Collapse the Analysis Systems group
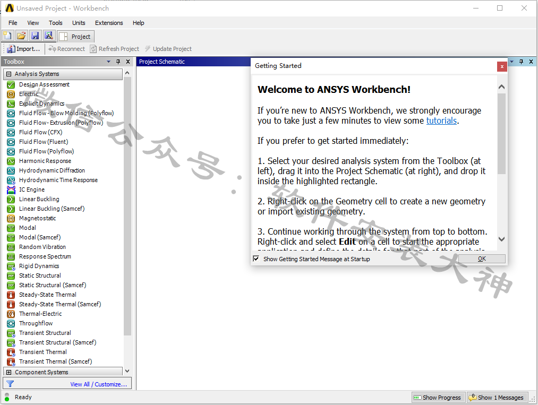 click(9, 74)
